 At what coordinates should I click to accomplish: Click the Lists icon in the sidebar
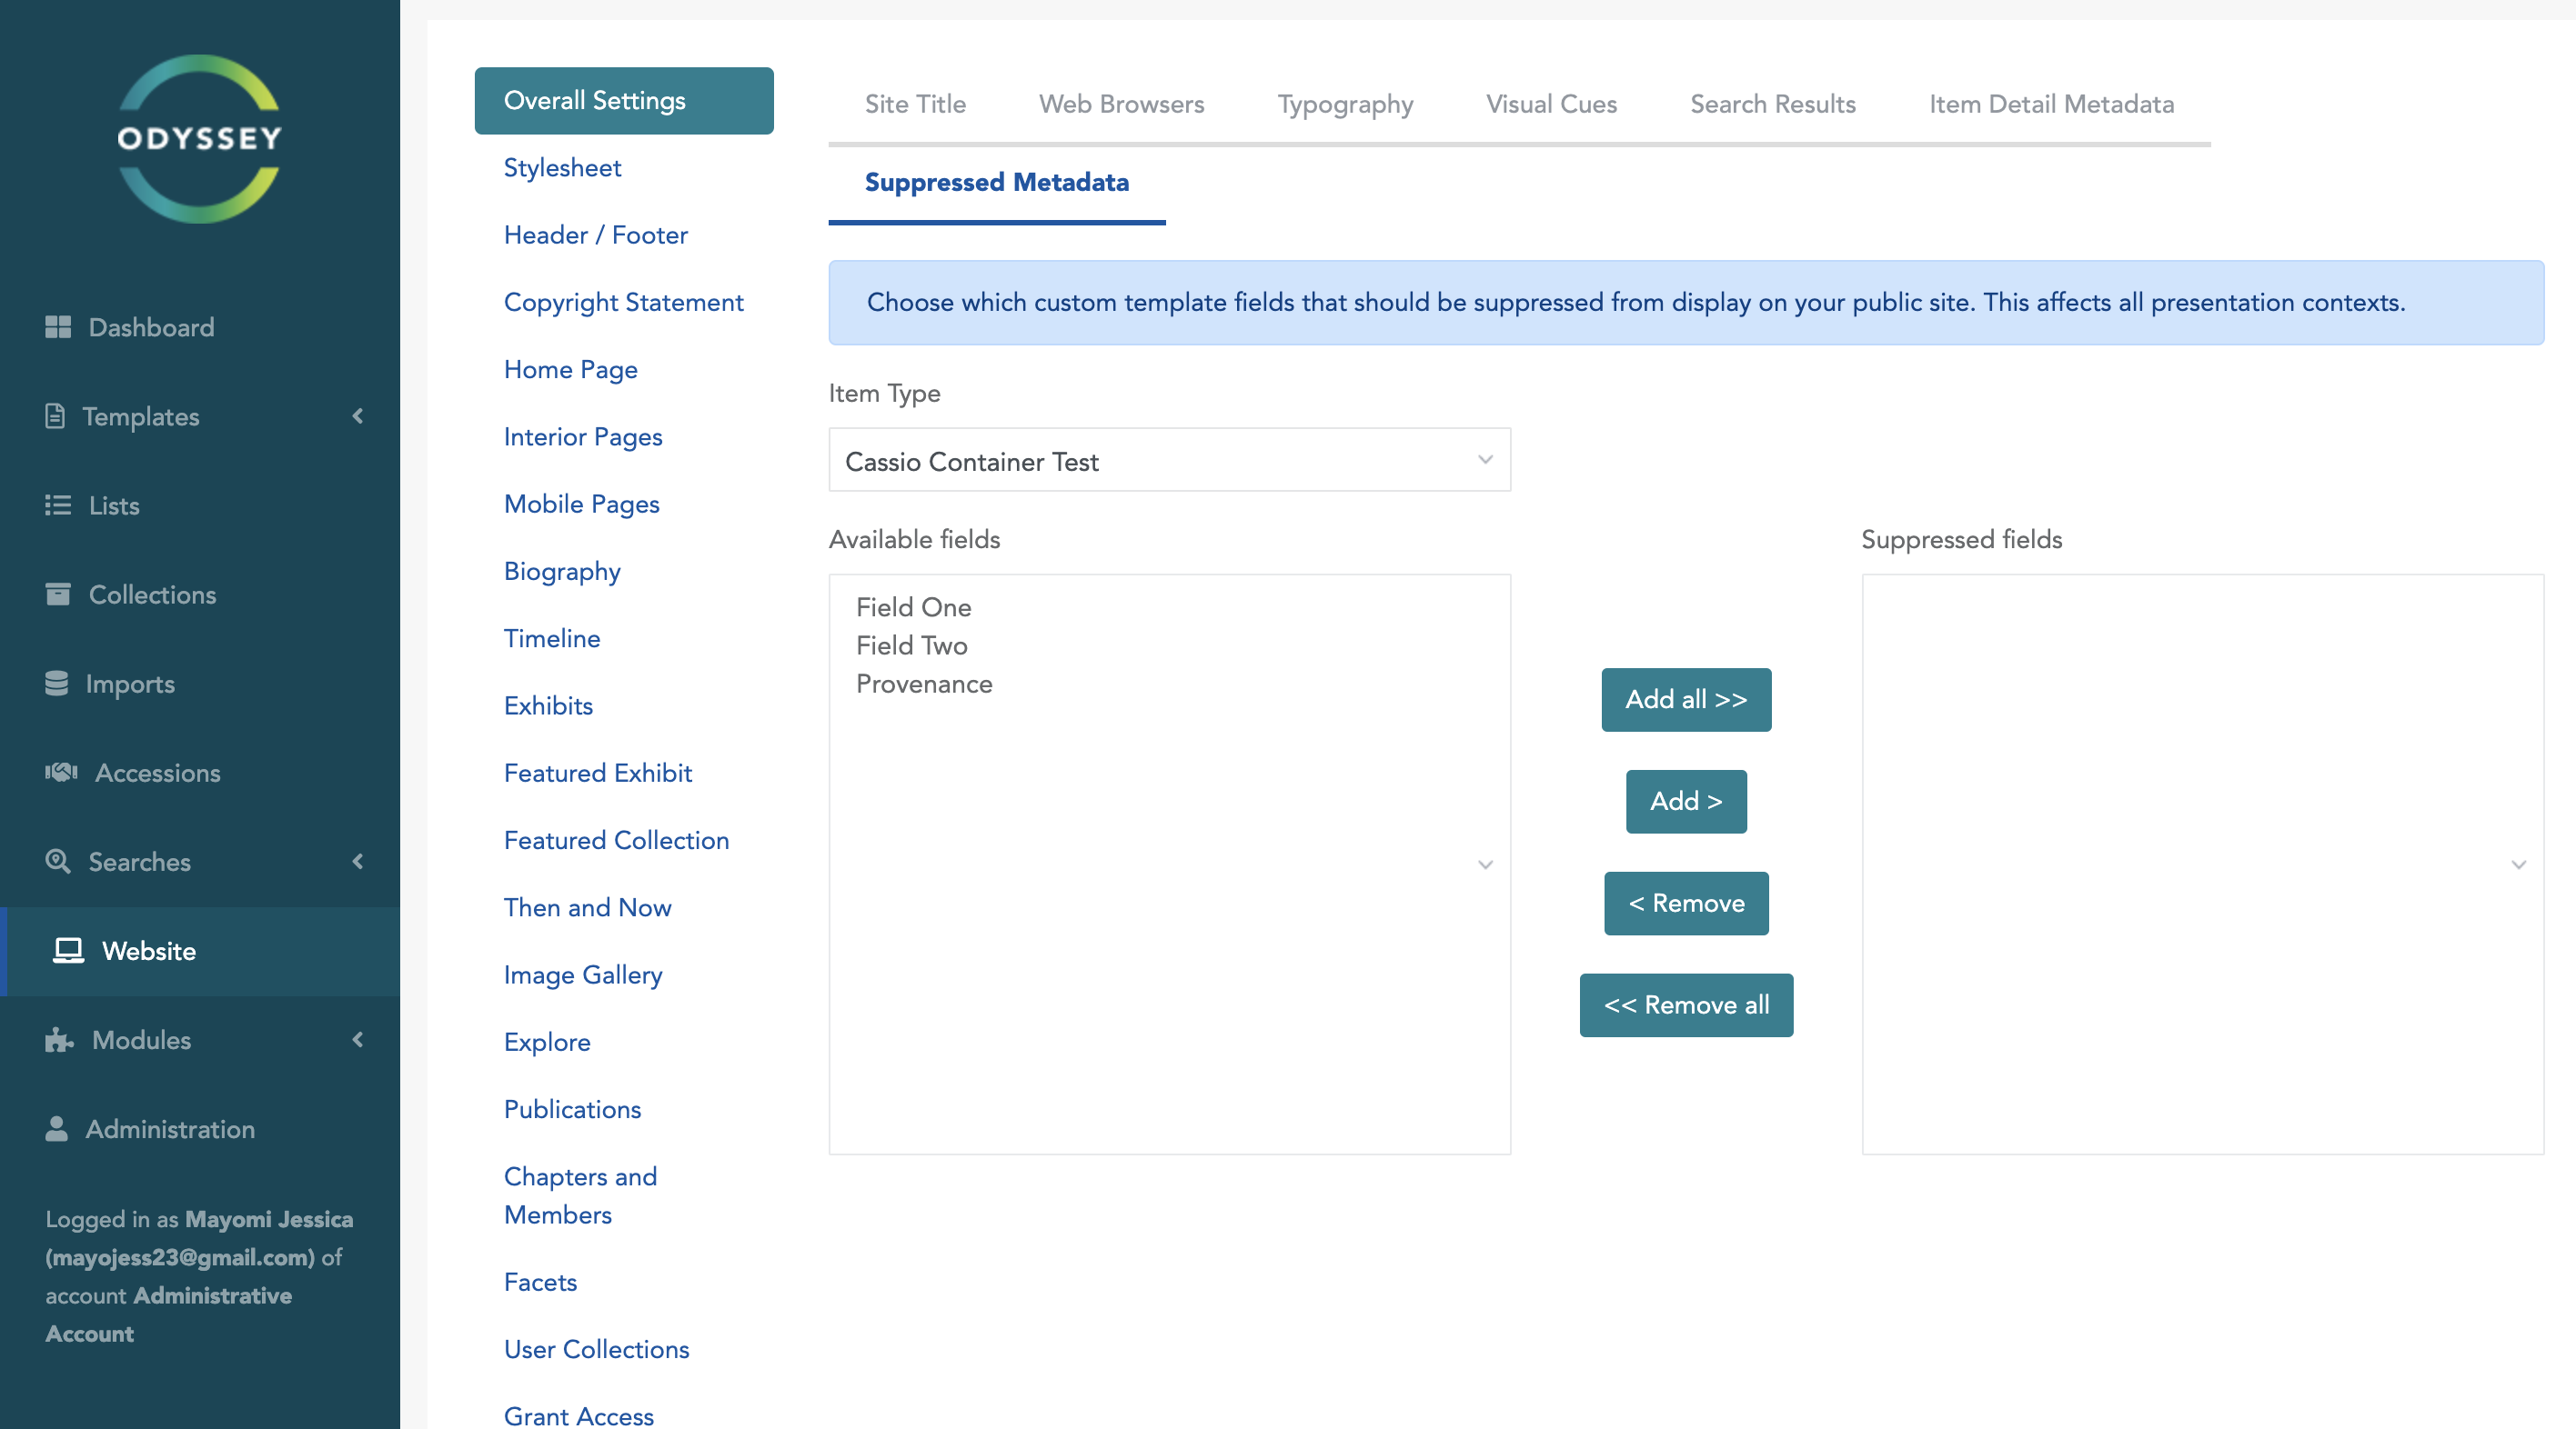coord(58,505)
